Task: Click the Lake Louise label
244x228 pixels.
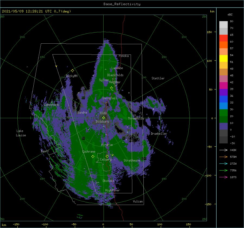Action: 21,133
